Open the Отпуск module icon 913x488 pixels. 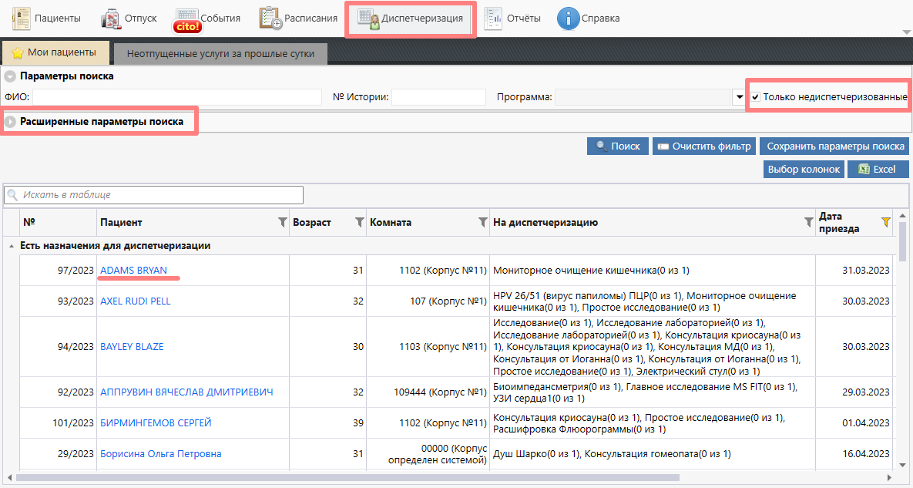point(112,18)
